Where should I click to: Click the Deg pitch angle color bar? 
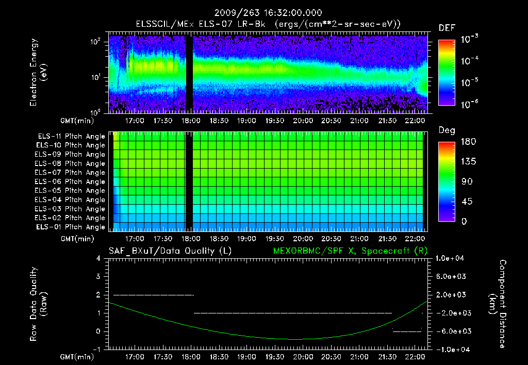coord(447,181)
